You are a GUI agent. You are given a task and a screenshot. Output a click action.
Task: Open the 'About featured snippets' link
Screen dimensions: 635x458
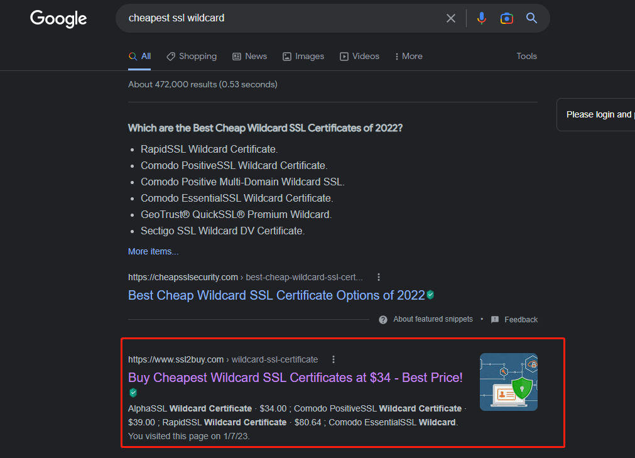point(433,319)
